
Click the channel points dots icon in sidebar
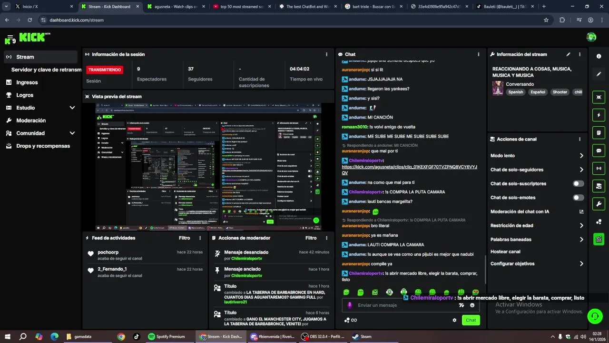[599, 222]
